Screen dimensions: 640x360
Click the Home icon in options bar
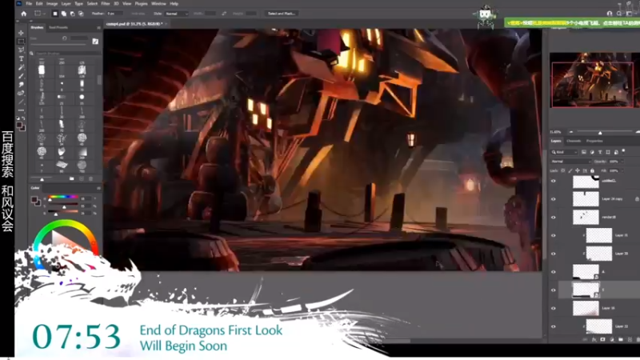pos(24,14)
